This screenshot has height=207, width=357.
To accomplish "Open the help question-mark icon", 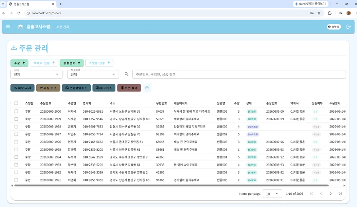I will (147, 88).
